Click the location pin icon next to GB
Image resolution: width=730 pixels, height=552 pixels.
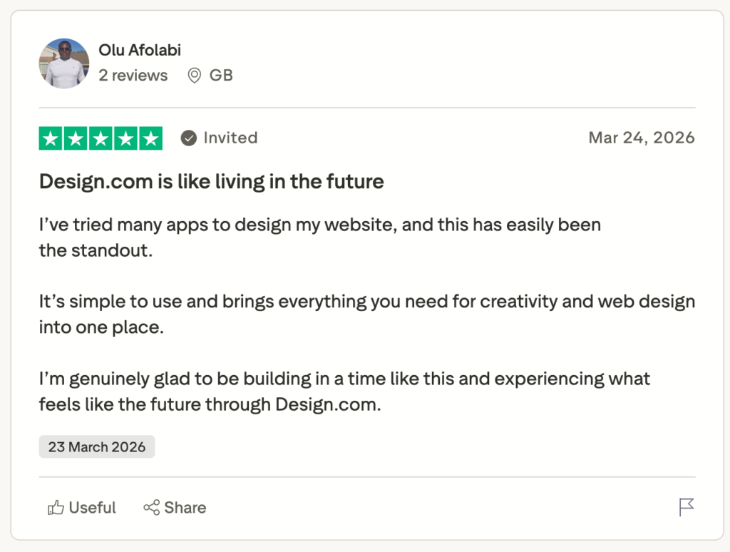(x=194, y=76)
